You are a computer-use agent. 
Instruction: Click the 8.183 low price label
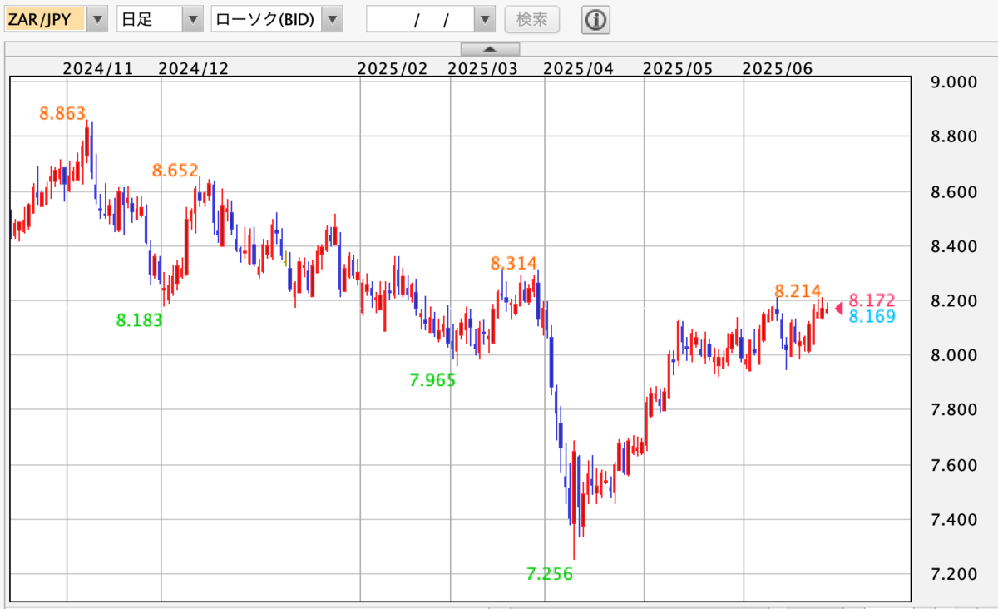(139, 319)
